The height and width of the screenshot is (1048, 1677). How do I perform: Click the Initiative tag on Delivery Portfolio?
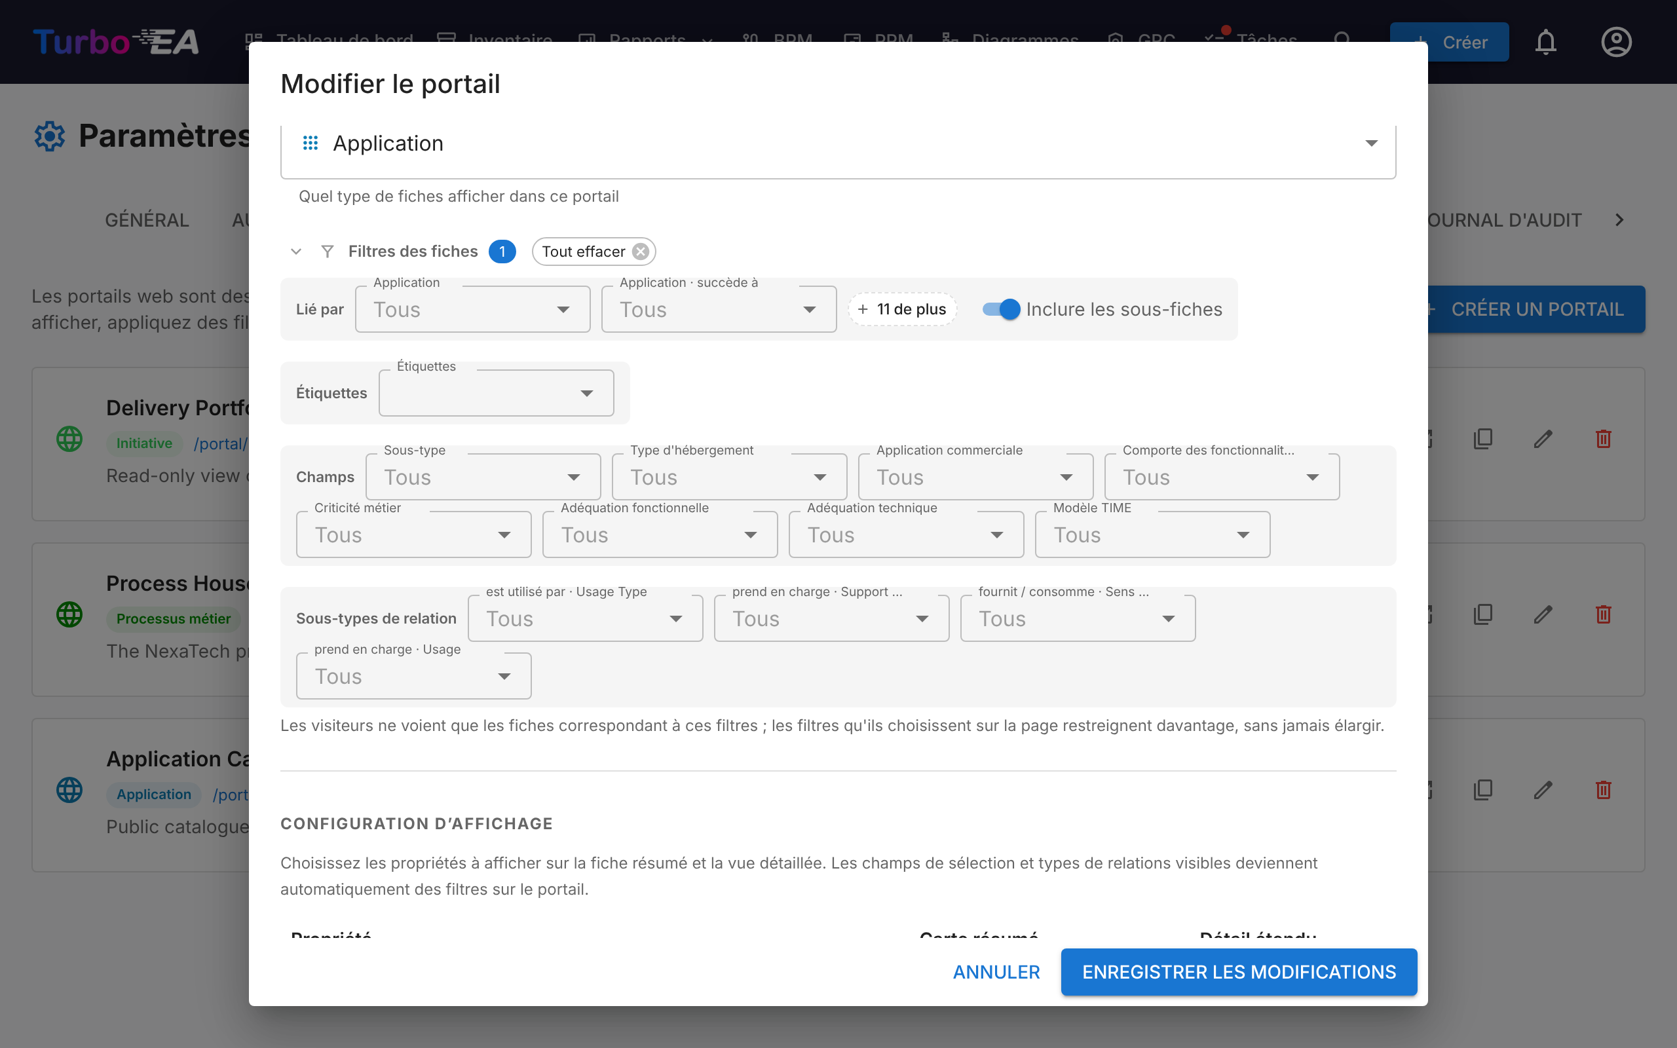[x=144, y=443]
